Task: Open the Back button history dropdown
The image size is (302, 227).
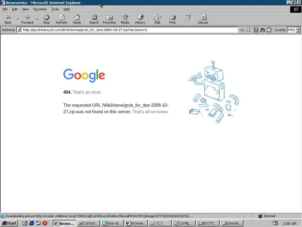Action: (18, 19)
